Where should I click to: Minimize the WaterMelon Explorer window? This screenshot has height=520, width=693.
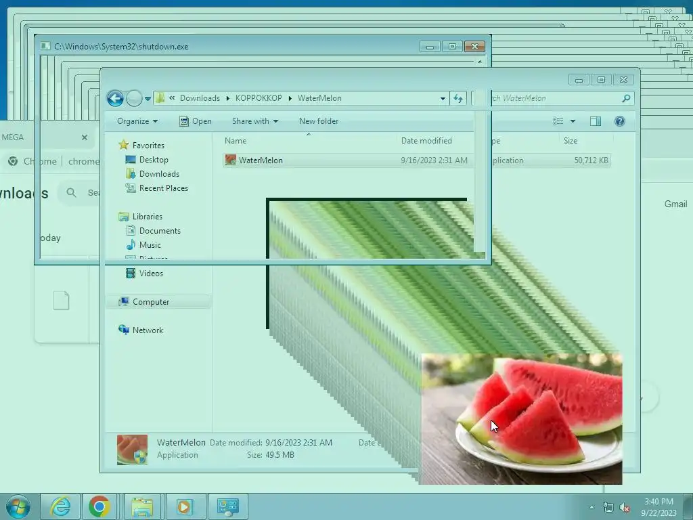pos(579,80)
